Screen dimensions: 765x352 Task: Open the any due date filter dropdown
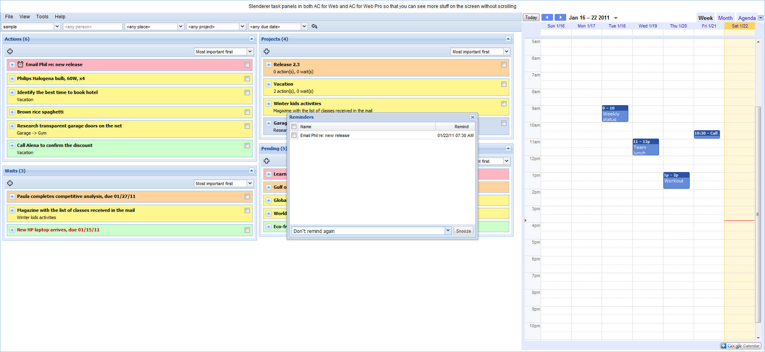304,26
